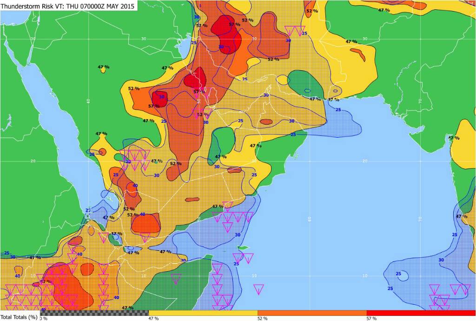The width and height of the screenshot is (476, 321).
Task: Click the 57 % label under the legend bar
Action: pyautogui.click(x=372, y=318)
